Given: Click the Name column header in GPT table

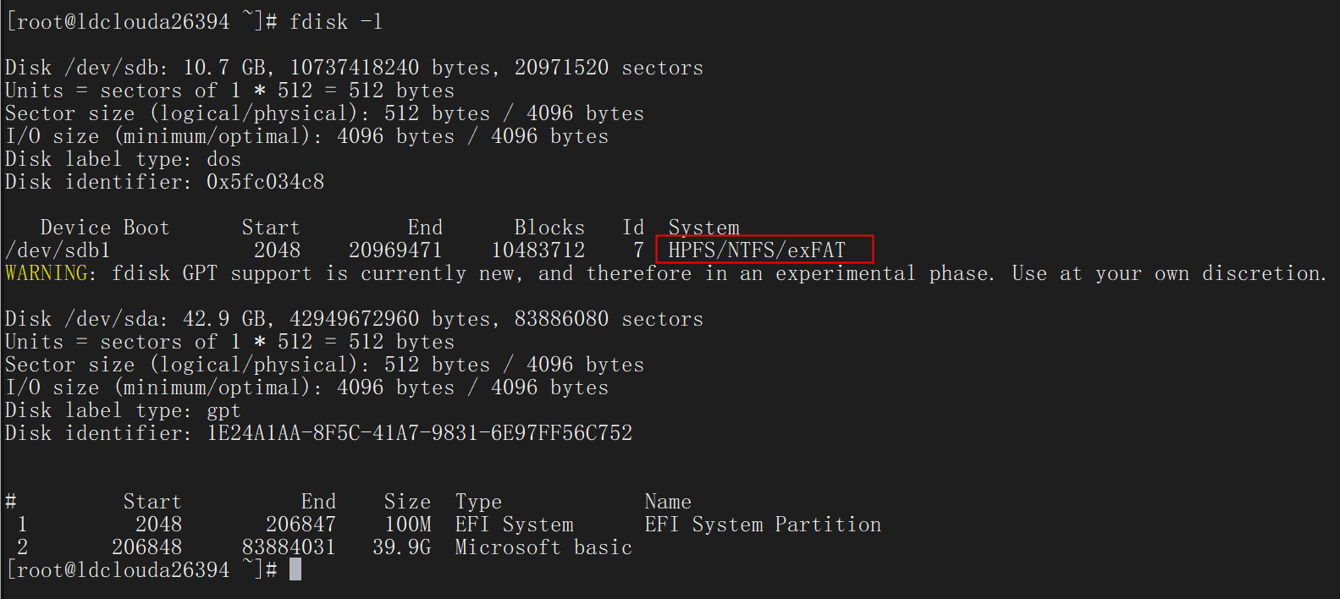Looking at the screenshot, I should coord(668,502).
